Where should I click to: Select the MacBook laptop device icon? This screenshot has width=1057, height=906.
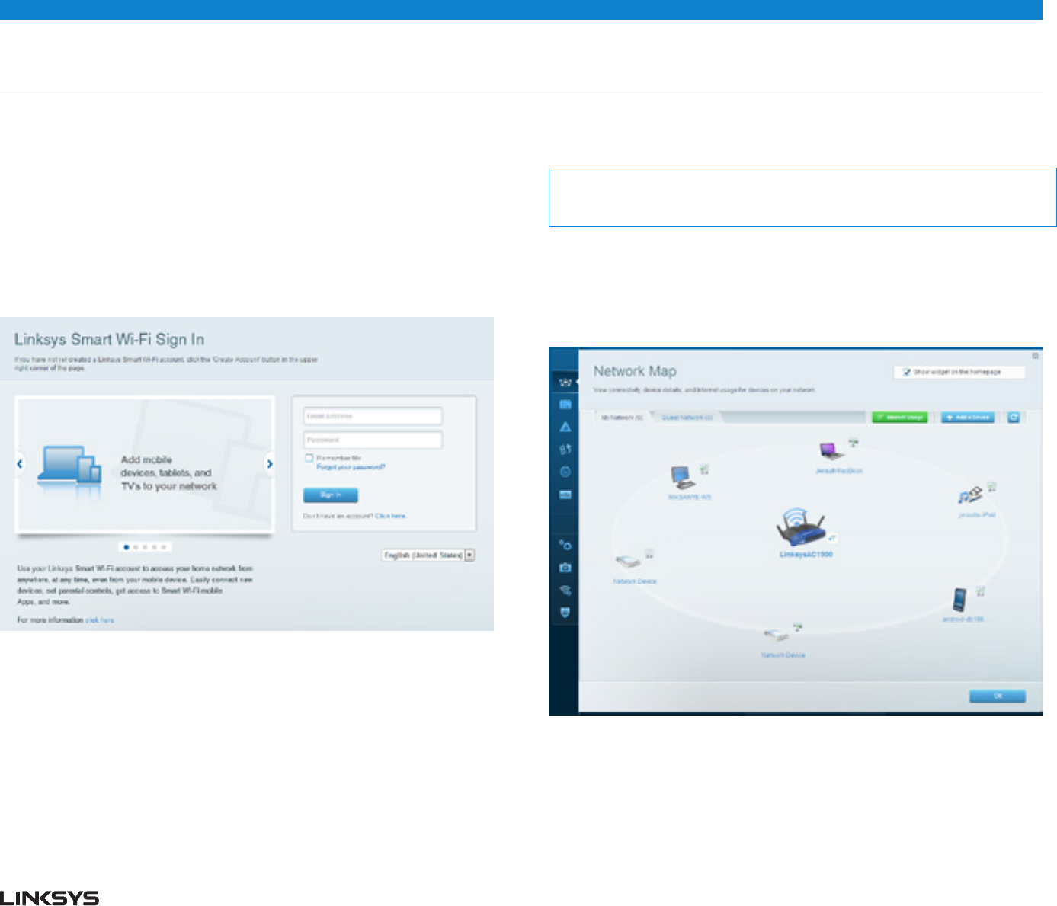[831, 451]
